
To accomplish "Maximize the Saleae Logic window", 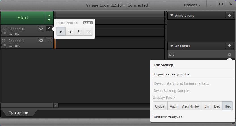I will click(221, 4).
